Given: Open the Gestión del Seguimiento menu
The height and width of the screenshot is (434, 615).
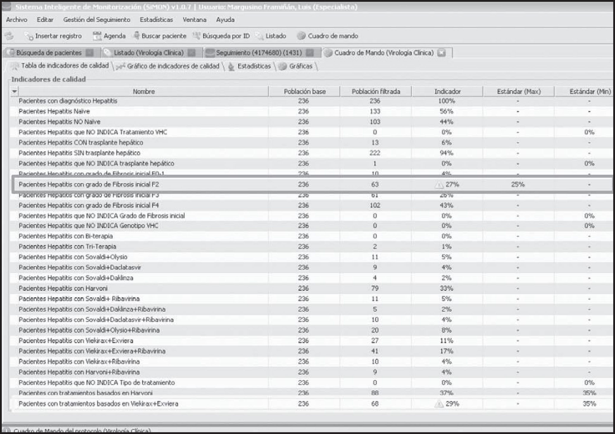Looking at the screenshot, I should pos(97,20).
